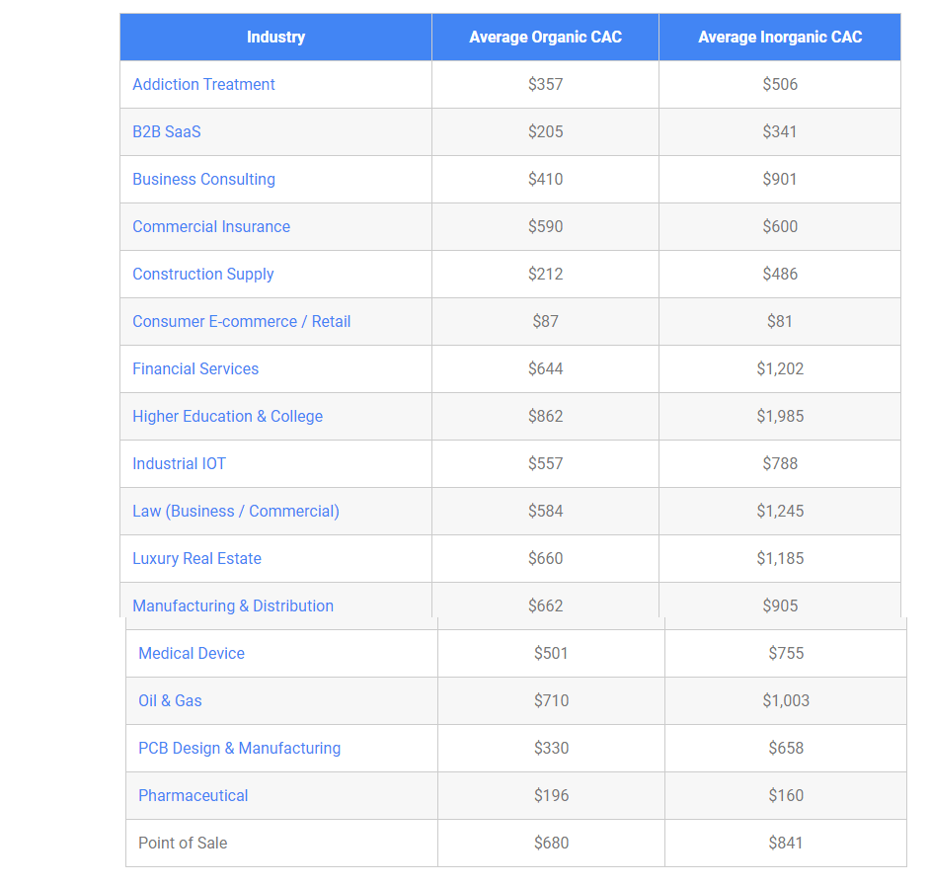Open the Luxury Real Estate link
This screenshot has height=887, width=930.
pyautogui.click(x=196, y=559)
